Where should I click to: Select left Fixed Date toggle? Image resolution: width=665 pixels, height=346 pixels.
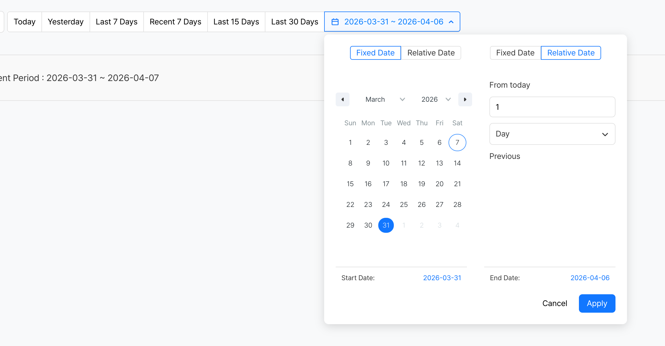point(375,53)
